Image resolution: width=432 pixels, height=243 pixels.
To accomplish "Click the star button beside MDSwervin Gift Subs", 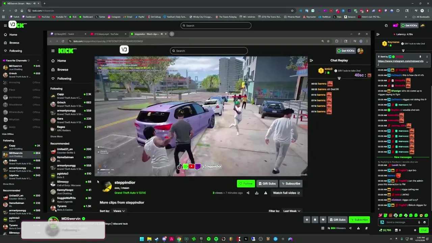I will (307, 220).
